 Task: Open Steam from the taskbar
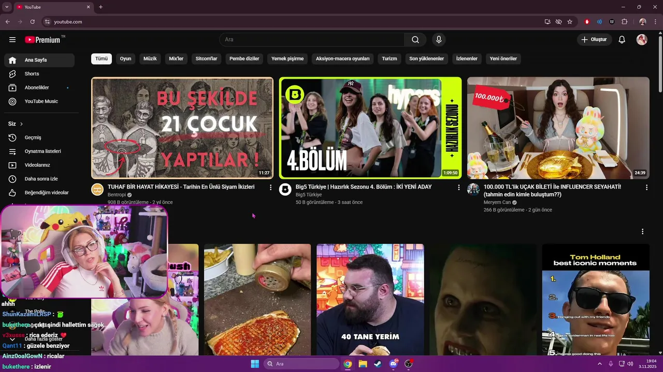(x=378, y=364)
